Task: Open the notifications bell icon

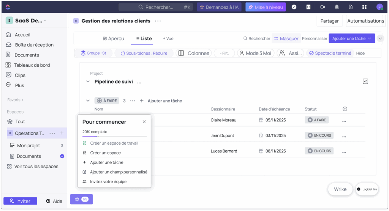Action: pyautogui.click(x=337, y=7)
